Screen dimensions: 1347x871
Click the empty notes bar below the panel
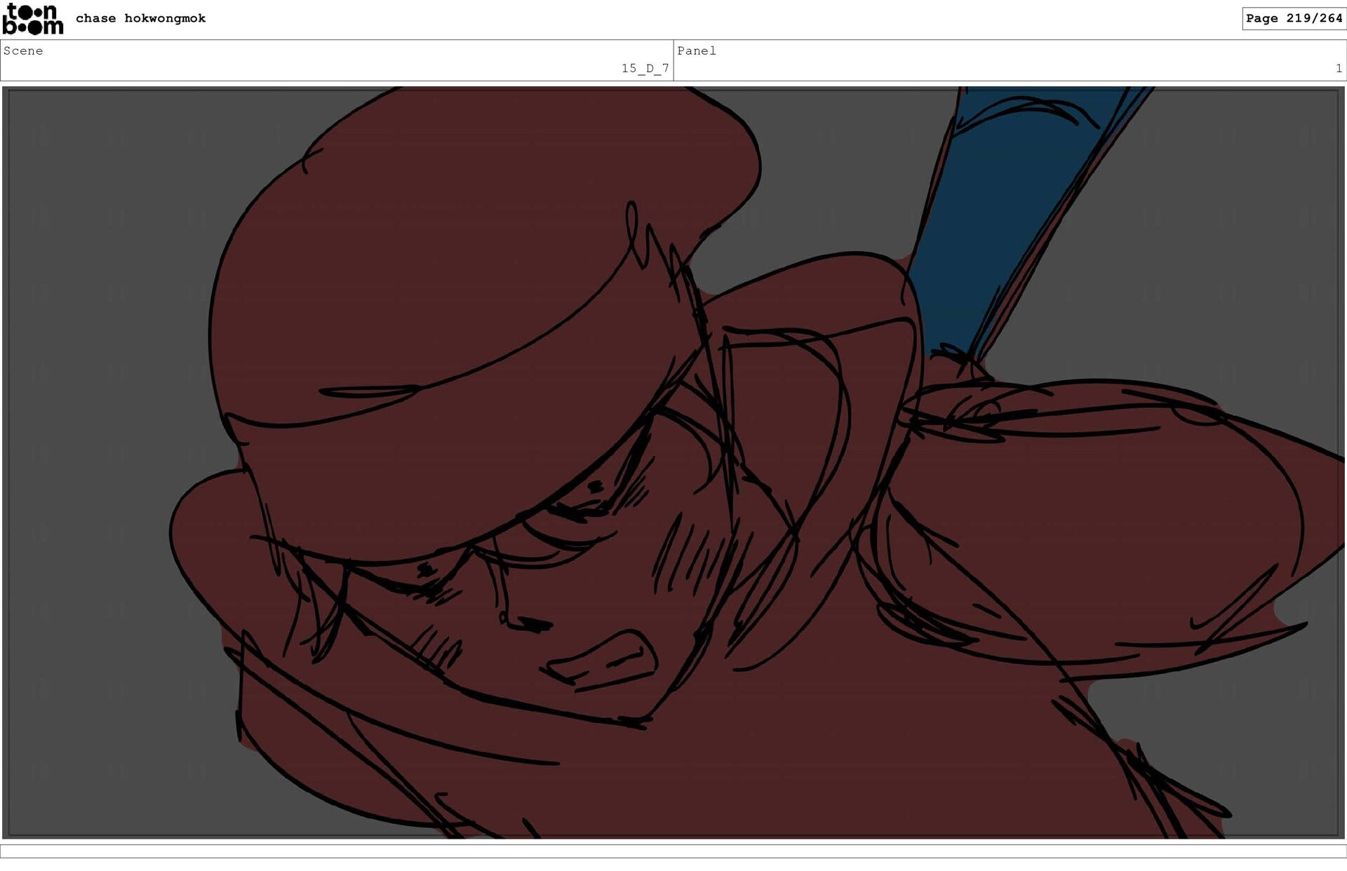(x=673, y=851)
